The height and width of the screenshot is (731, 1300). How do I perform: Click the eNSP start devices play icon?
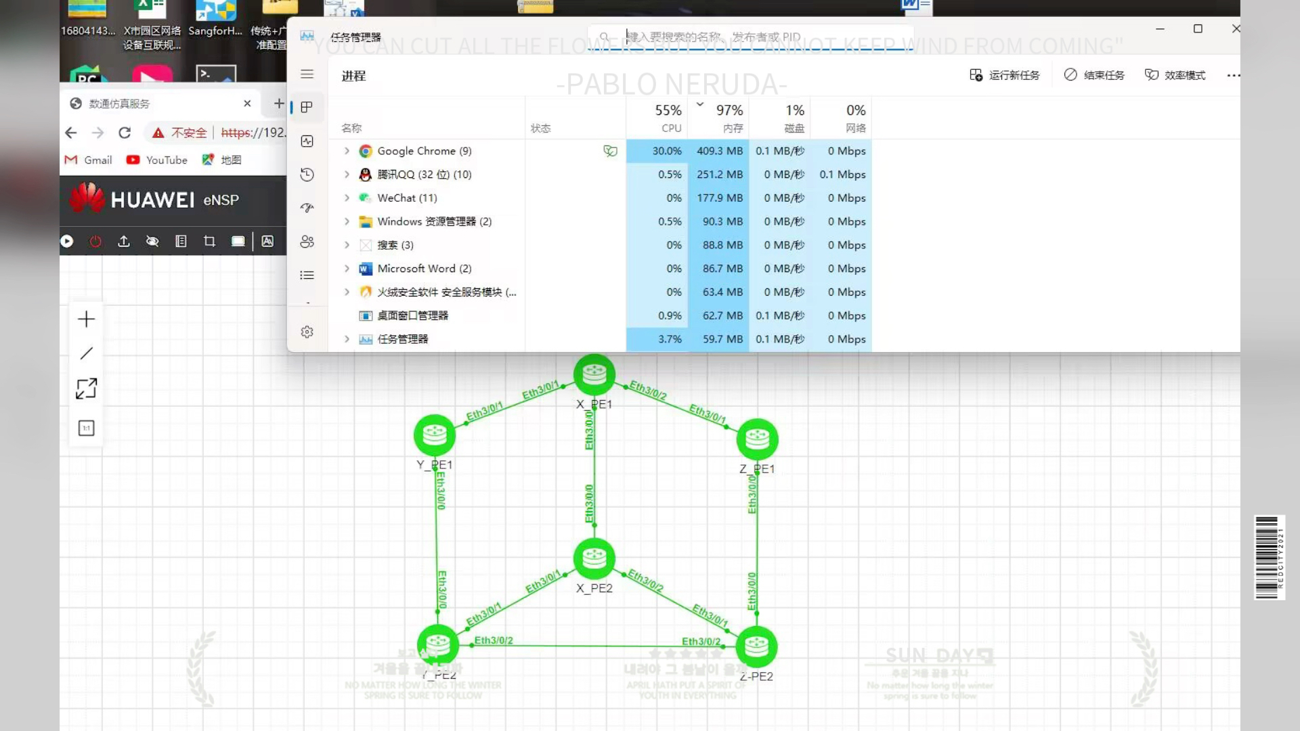[x=67, y=241]
